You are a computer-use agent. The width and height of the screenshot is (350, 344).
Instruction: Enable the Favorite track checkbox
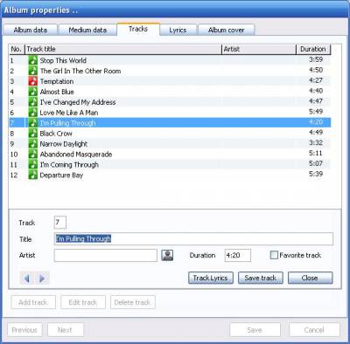pos(274,255)
